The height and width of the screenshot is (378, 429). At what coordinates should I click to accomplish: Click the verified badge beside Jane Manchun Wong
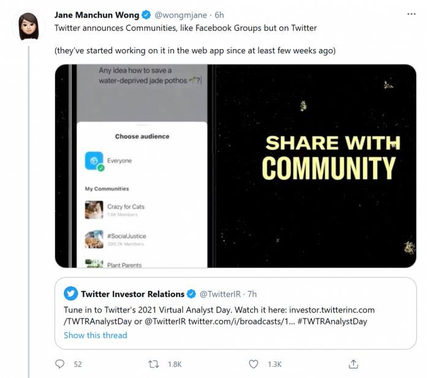coord(146,15)
